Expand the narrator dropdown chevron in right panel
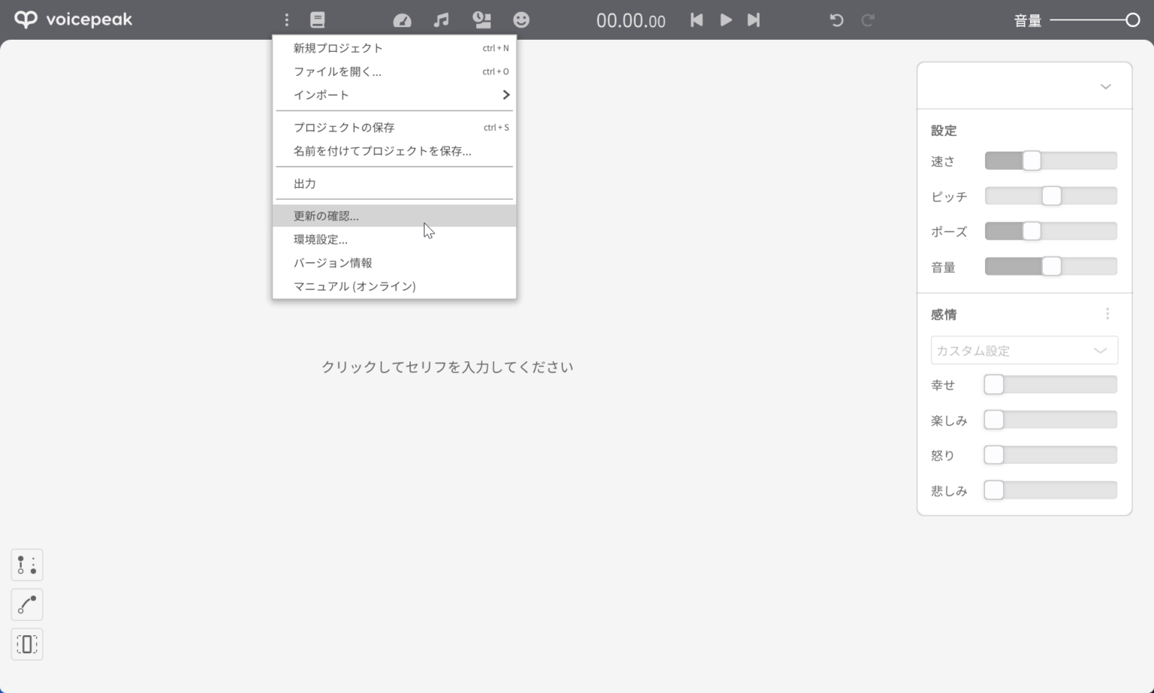Image resolution: width=1154 pixels, height=693 pixels. [x=1105, y=86]
